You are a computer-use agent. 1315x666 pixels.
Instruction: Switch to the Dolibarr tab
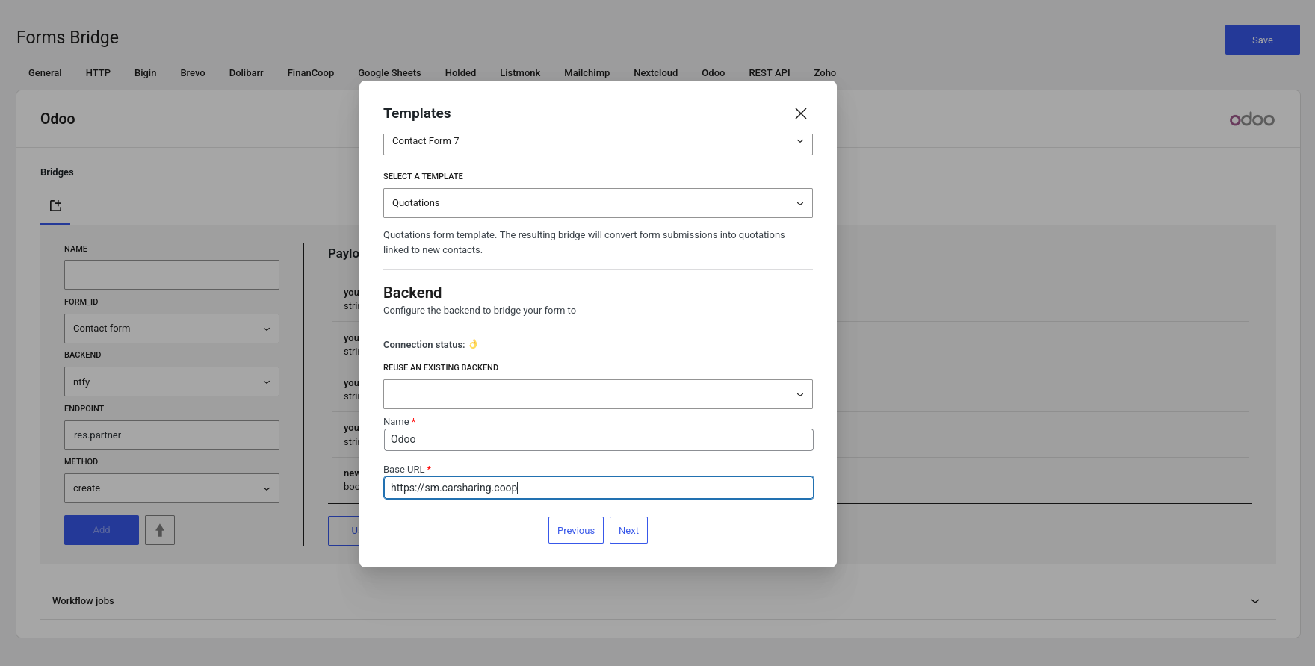246,73
